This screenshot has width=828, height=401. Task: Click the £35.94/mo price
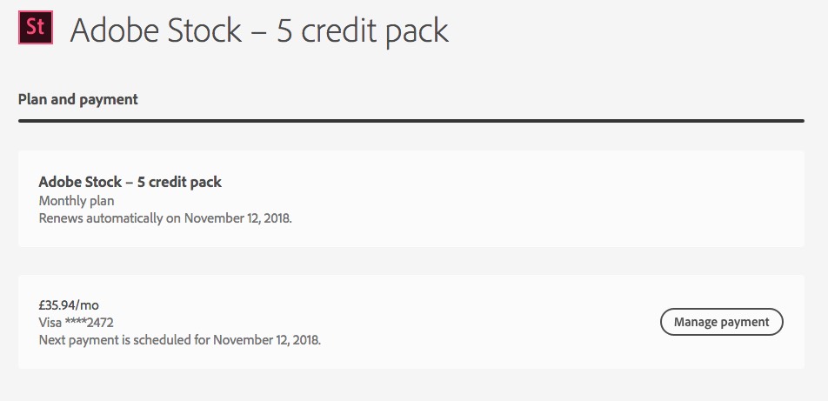[x=69, y=304]
